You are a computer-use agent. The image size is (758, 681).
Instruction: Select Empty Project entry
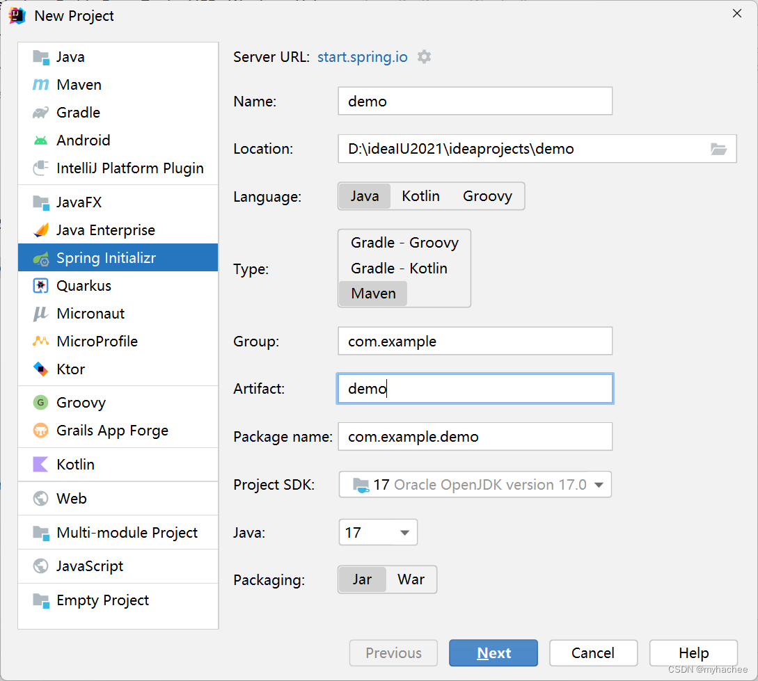click(118, 600)
